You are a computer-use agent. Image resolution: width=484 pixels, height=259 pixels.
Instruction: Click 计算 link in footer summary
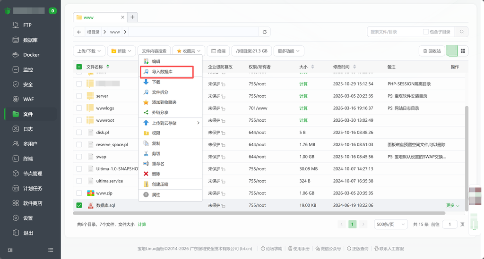(x=142, y=225)
